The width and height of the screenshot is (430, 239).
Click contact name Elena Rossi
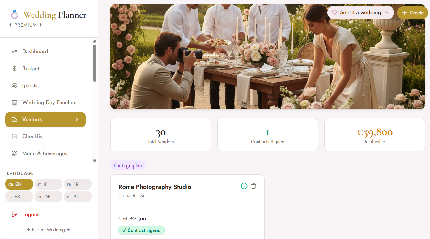(x=131, y=196)
